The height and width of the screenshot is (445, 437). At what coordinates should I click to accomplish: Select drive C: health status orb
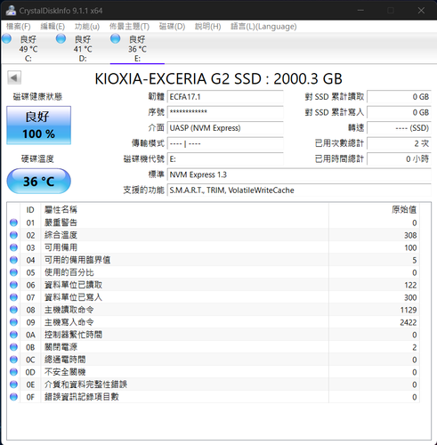click(x=6, y=38)
